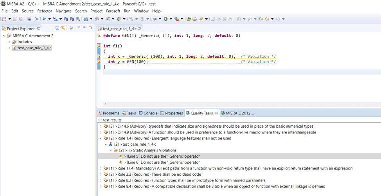
Task: Click the New file toolbar icon
Action: pos(4,19)
